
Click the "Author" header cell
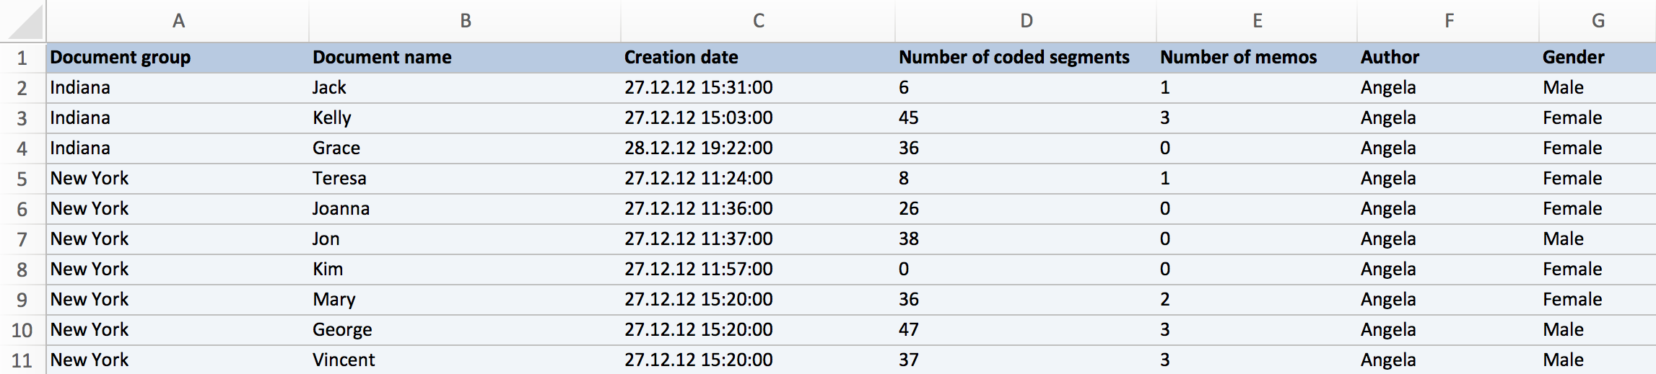pos(1448,58)
